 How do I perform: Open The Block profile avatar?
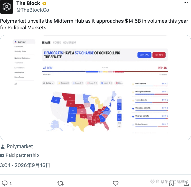[7, 6]
